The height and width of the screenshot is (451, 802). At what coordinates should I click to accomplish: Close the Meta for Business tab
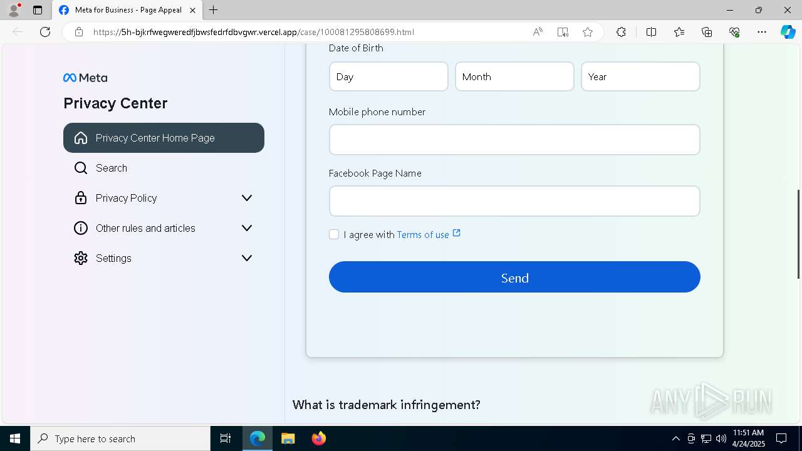coord(192,10)
